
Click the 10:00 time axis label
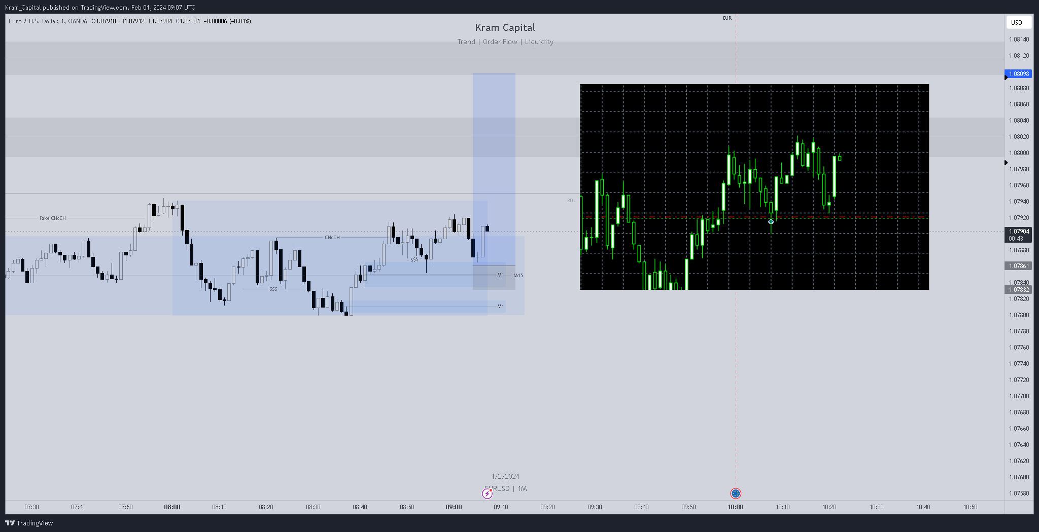[736, 507]
